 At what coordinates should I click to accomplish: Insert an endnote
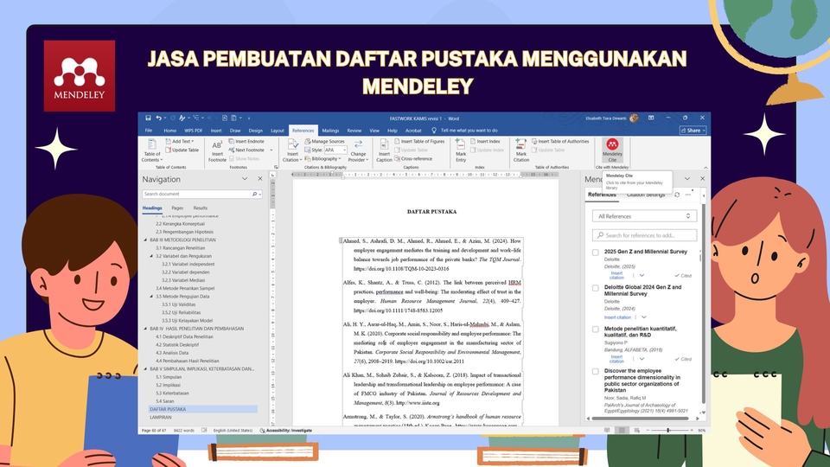246,141
